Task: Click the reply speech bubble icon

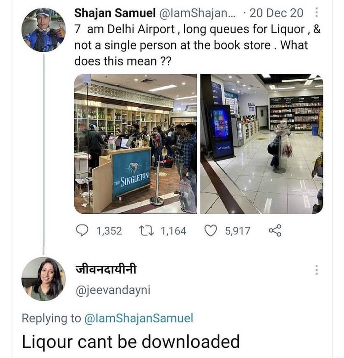Action: (x=82, y=231)
